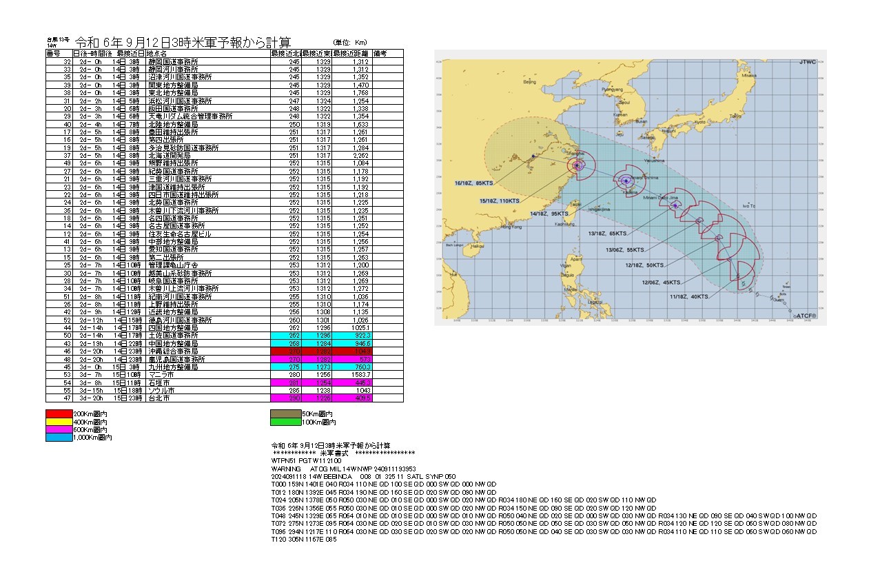The height and width of the screenshot is (583, 869).
Task: Select the red 200Km legend swatch
Action: [59, 413]
